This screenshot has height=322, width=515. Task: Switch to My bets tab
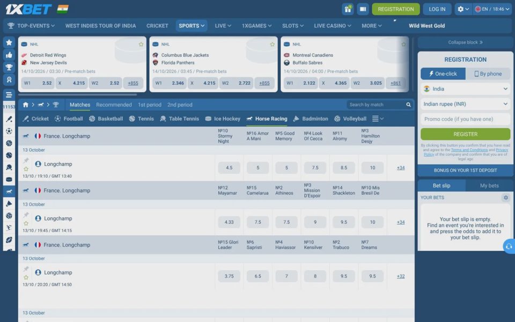[x=489, y=186]
